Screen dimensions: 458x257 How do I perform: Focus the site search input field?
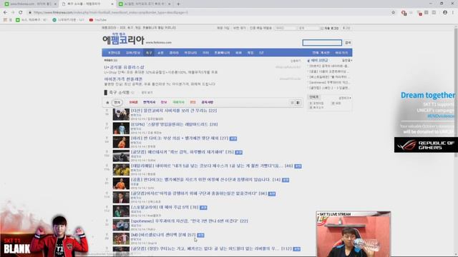[322, 43]
